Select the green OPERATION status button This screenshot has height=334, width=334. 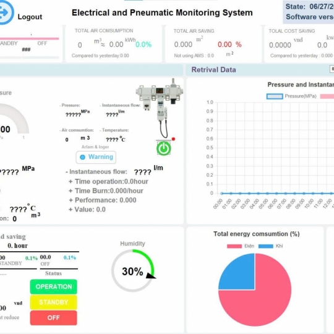click(x=53, y=287)
